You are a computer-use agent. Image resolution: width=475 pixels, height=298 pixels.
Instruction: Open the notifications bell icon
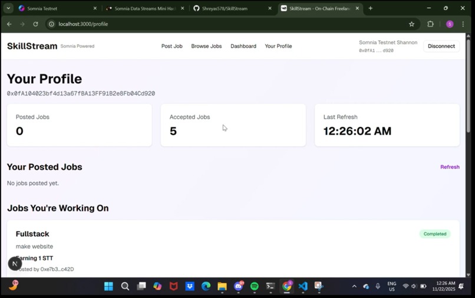[461, 286]
